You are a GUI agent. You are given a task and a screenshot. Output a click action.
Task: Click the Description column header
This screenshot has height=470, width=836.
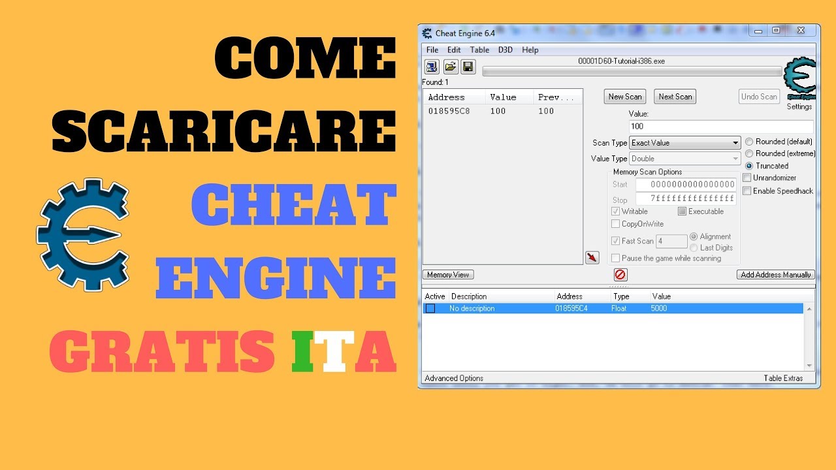469,296
